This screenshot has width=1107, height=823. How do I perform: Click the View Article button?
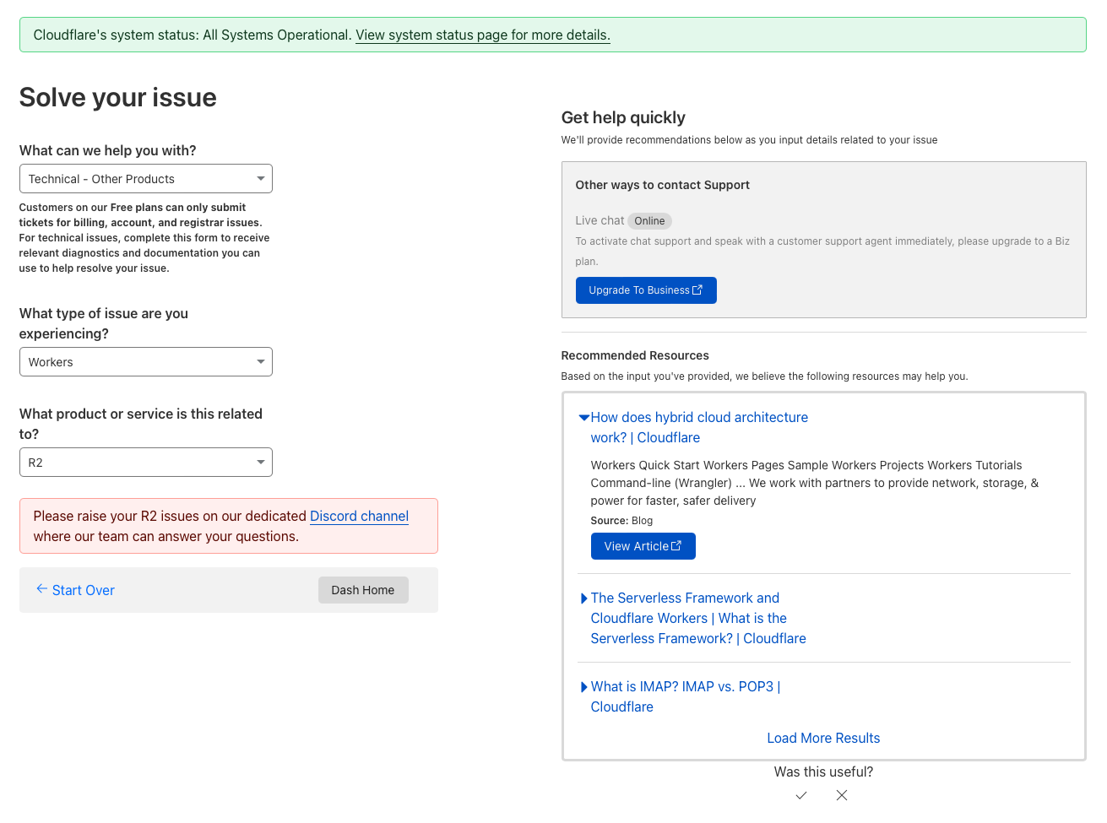tap(643, 546)
